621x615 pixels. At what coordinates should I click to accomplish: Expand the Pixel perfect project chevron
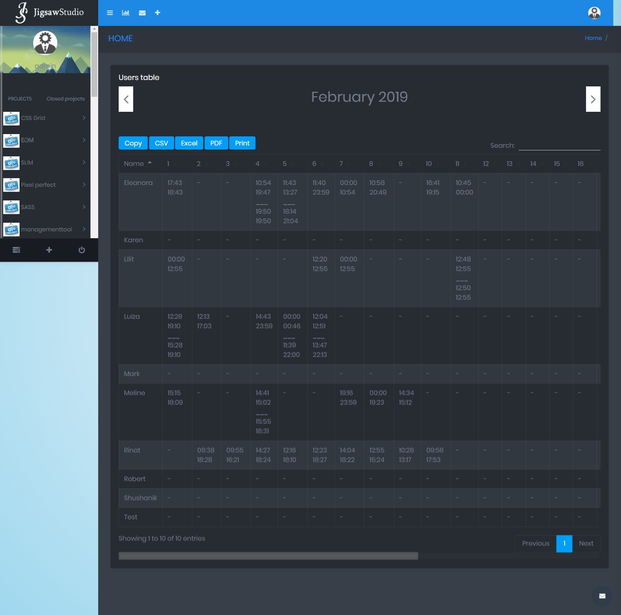click(84, 185)
